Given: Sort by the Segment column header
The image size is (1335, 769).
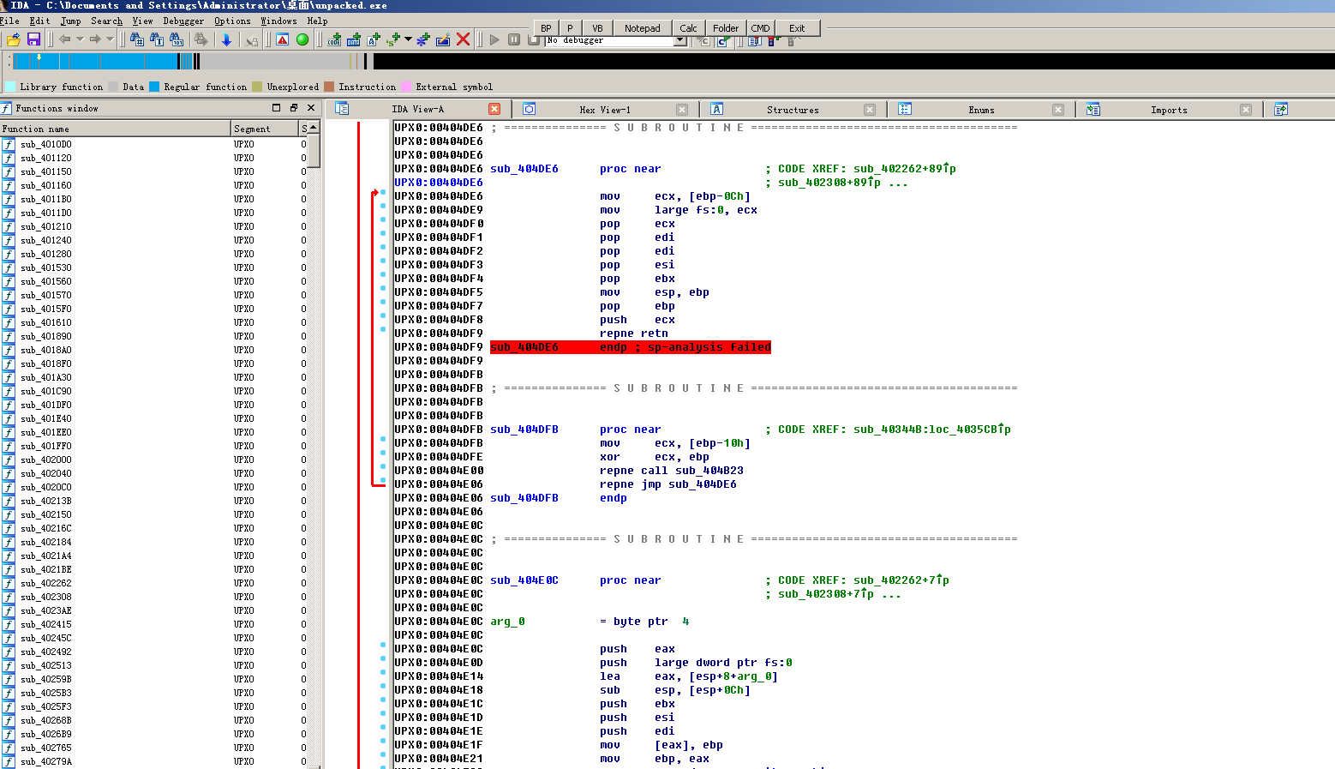Looking at the screenshot, I should pyautogui.click(x=265, y=129).
